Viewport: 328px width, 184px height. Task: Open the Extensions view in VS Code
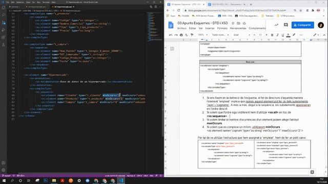(4, 37)
